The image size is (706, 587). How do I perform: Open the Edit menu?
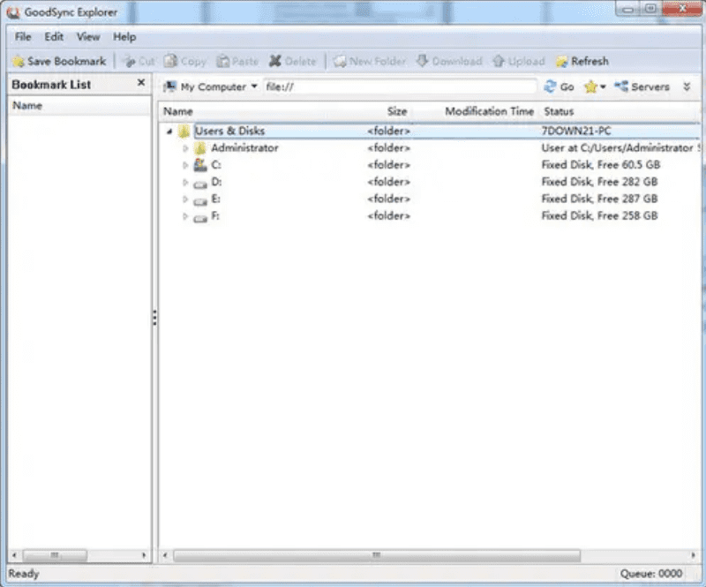pos(54,37)
